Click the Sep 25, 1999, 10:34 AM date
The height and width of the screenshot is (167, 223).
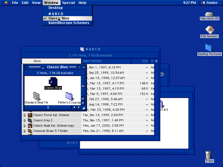106,73
